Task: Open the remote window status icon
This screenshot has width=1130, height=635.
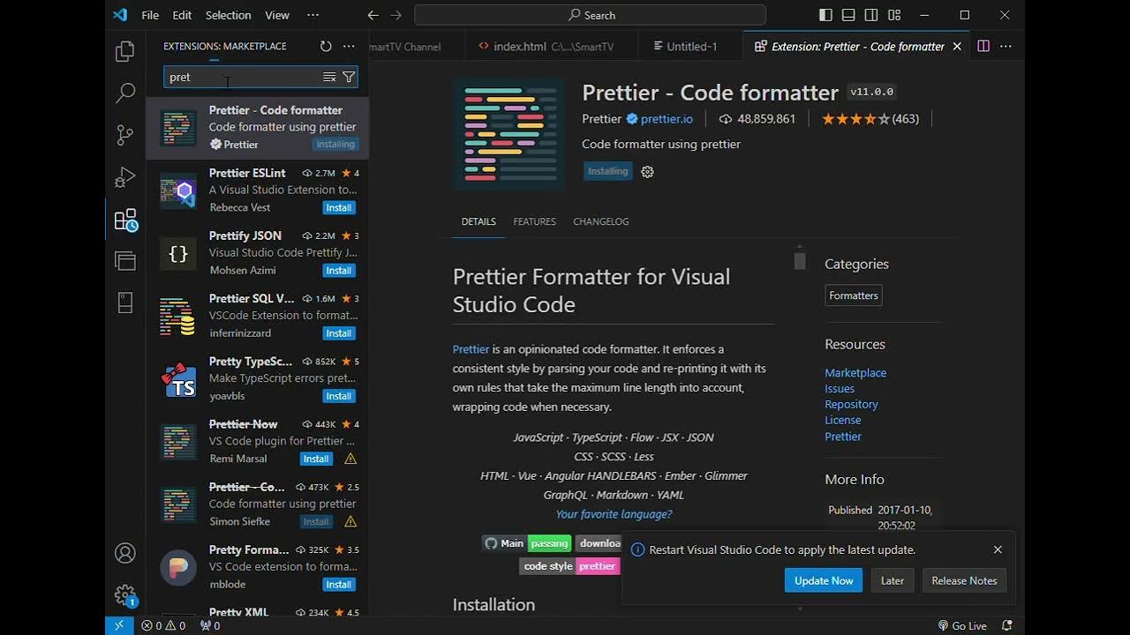Action: coord(118,625)
